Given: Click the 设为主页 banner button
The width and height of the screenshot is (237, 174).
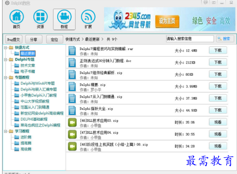Looking at the screenshot, I should pyautogui.click(x=167, y=21).
